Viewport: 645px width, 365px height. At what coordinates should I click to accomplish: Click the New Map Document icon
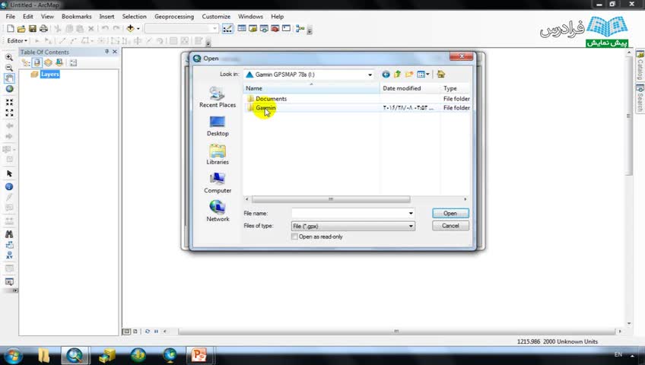tap(11, 28)
